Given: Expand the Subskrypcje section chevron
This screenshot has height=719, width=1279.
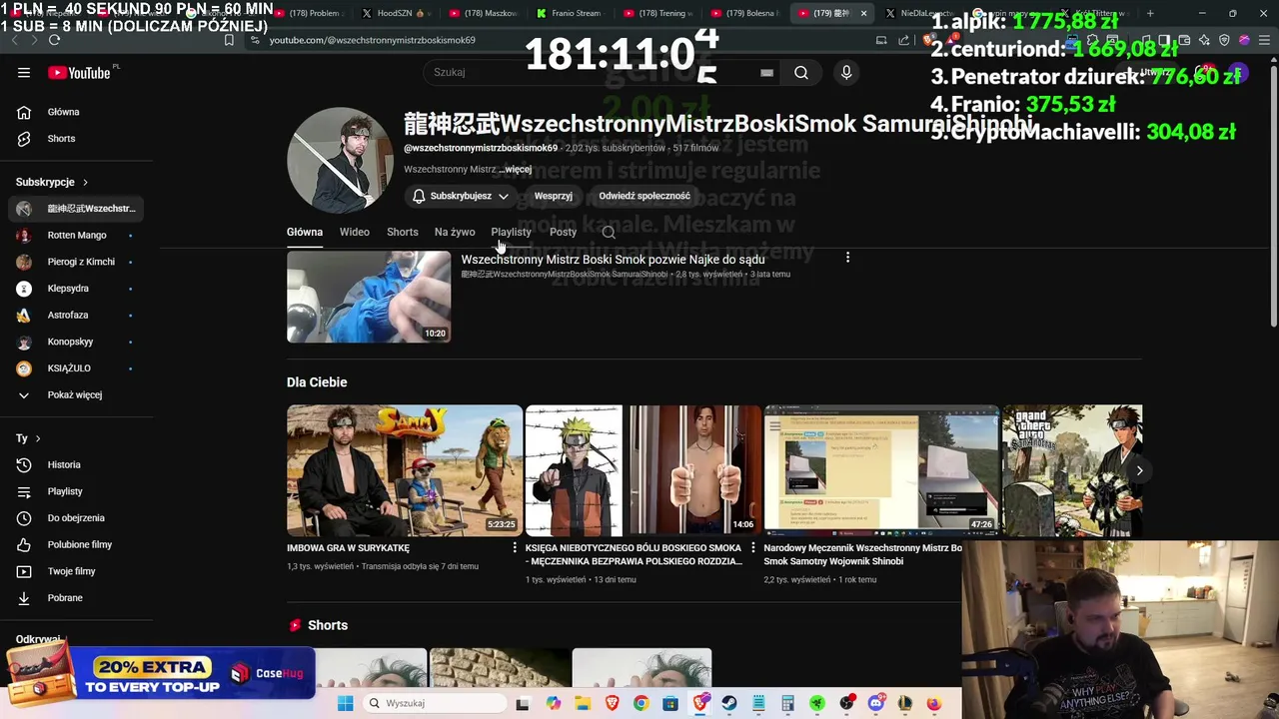Looking at the screenshot, I should (x=85, y=182).
